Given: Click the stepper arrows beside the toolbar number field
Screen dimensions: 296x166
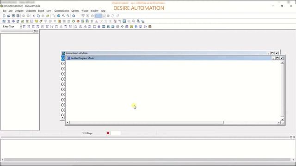Looking at the screenshot, I should [104, 16].
